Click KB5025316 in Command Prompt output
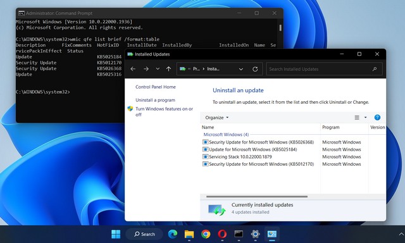 pos(109,75)
